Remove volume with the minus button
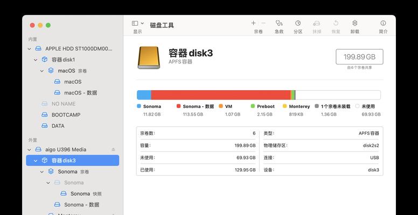This screenshot has width=418, height=215. pyautogui.click(x=263, y=23)
